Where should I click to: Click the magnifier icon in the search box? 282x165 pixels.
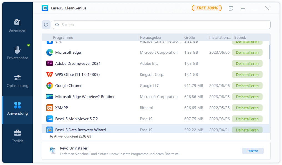(57, 25)
